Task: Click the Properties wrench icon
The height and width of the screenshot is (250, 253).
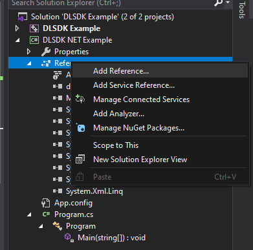Action: click(46, 52)
